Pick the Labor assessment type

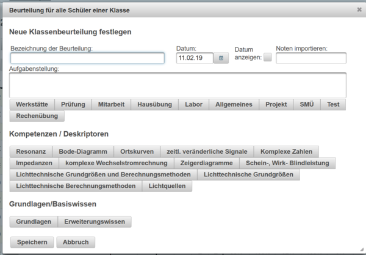pyautogui.click(x=194, y=104)
